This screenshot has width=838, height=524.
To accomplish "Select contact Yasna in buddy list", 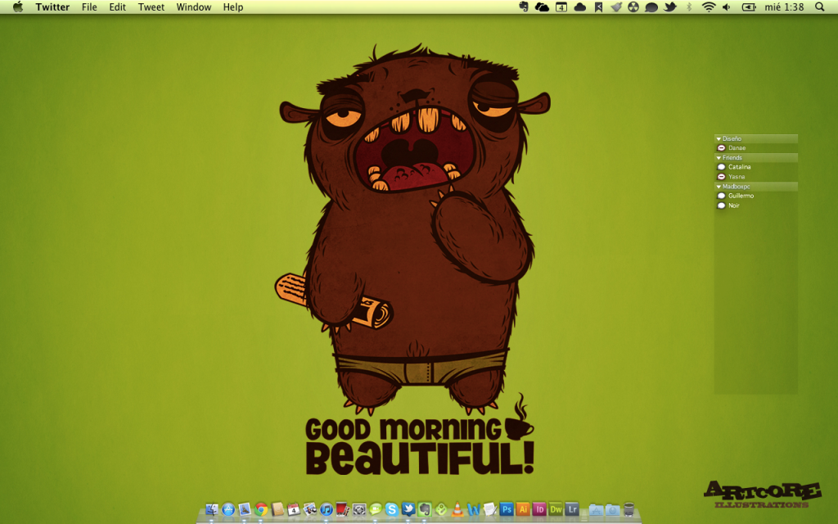I will tap(755, 177).
